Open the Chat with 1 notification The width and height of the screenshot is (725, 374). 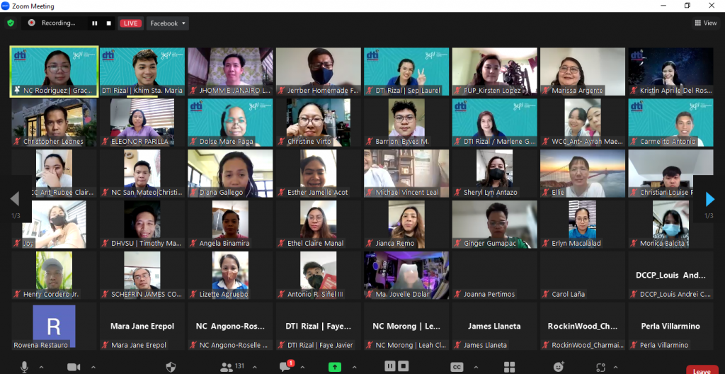pos(287,366)
